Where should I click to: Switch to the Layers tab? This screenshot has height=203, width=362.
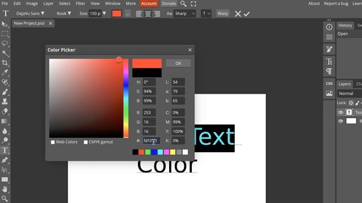click(x=344, y=84)
